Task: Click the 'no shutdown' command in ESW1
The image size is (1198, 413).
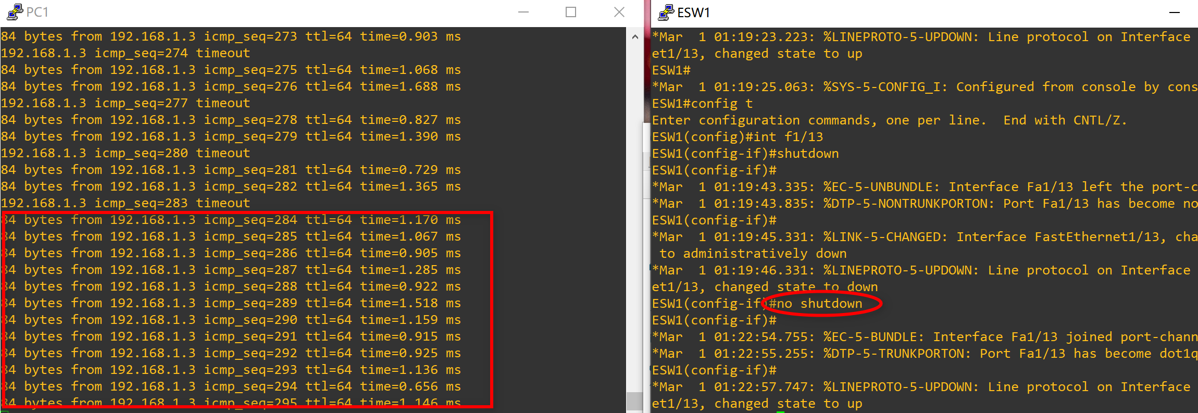Action: (819, 304)
